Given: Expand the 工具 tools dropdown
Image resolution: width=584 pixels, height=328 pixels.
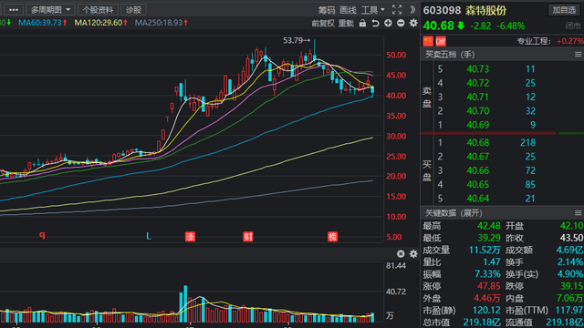Looking at the screenshot, I should [373, 10].
